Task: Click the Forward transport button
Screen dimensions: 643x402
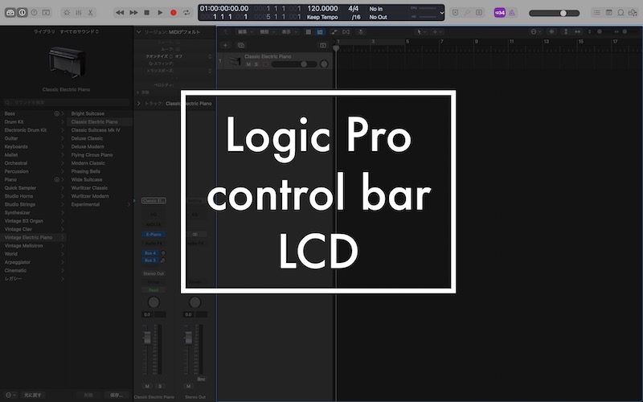Action: [x=133, y=13]
